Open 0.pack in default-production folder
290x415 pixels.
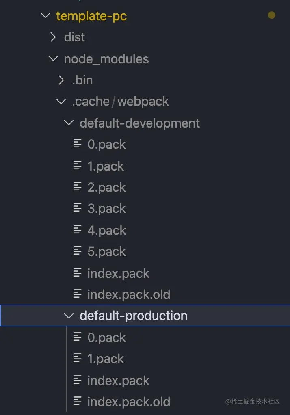(x=106, y=337)
